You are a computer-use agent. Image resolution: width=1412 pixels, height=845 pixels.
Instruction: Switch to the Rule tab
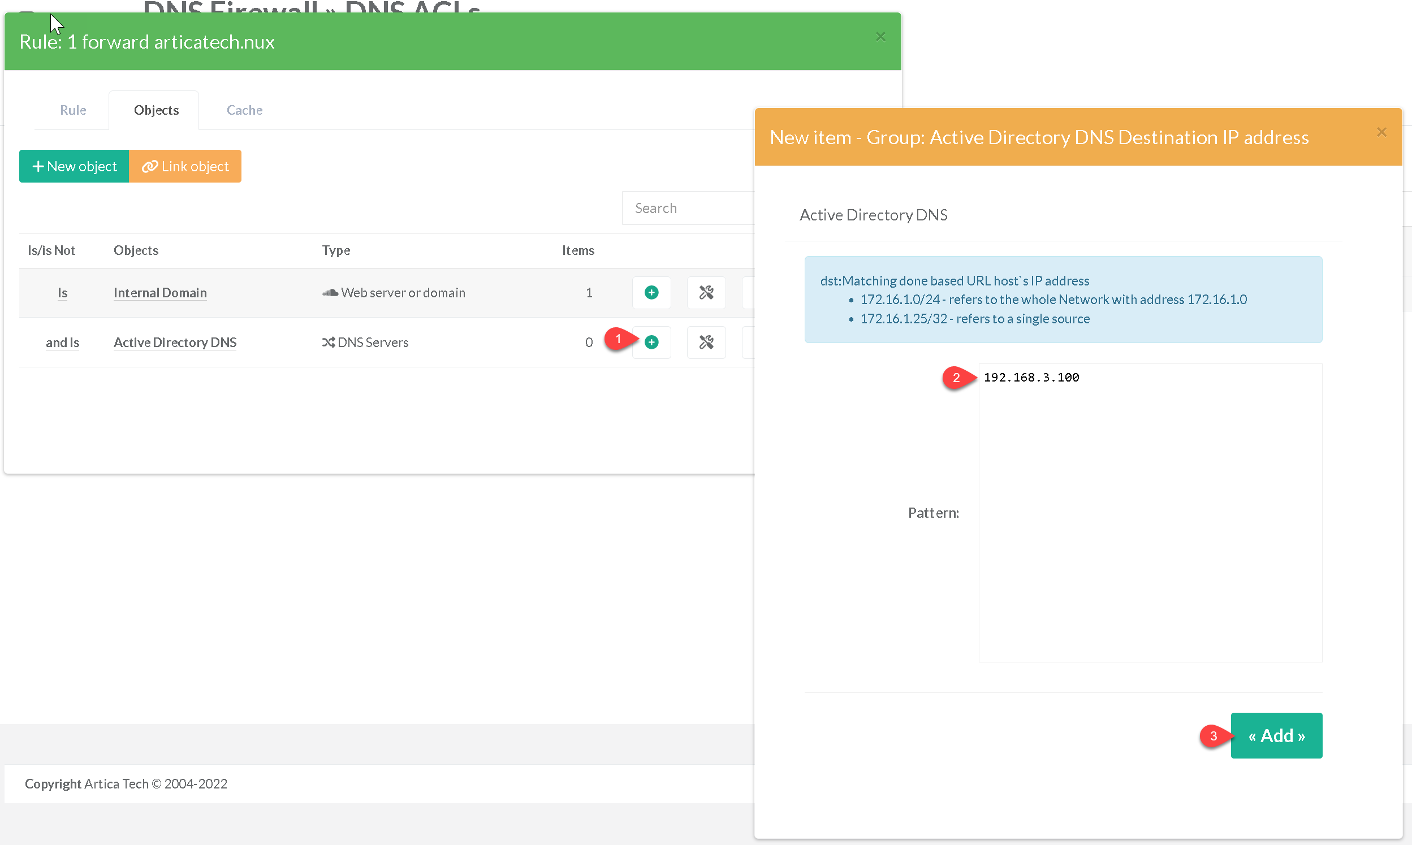click(73, 110)
